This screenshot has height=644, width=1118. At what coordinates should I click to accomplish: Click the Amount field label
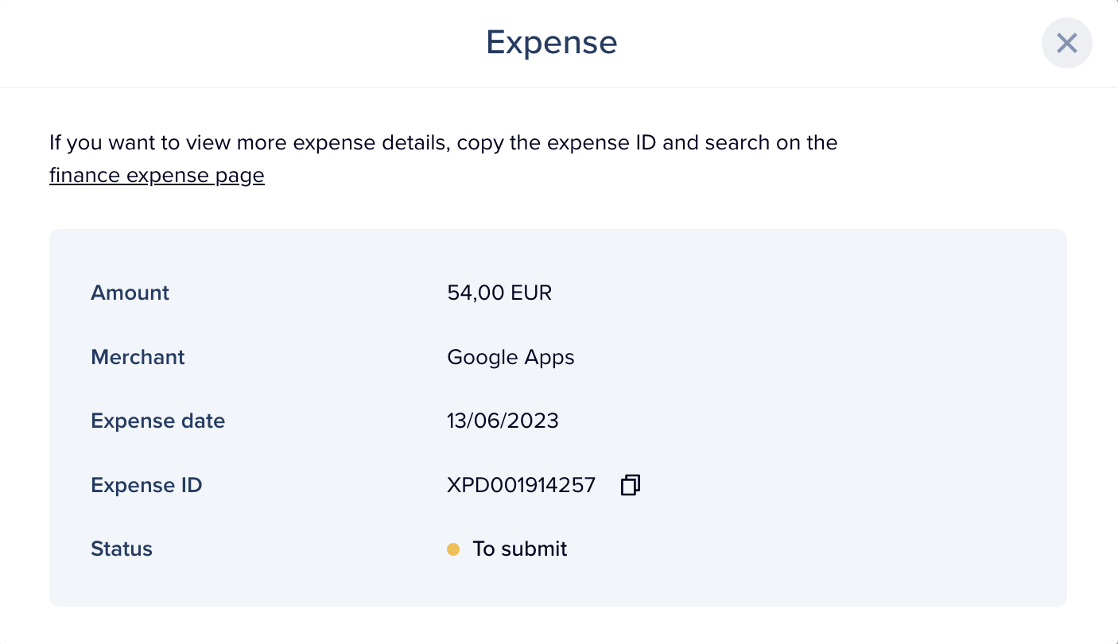pyautogui.click(x=130, y=293)
